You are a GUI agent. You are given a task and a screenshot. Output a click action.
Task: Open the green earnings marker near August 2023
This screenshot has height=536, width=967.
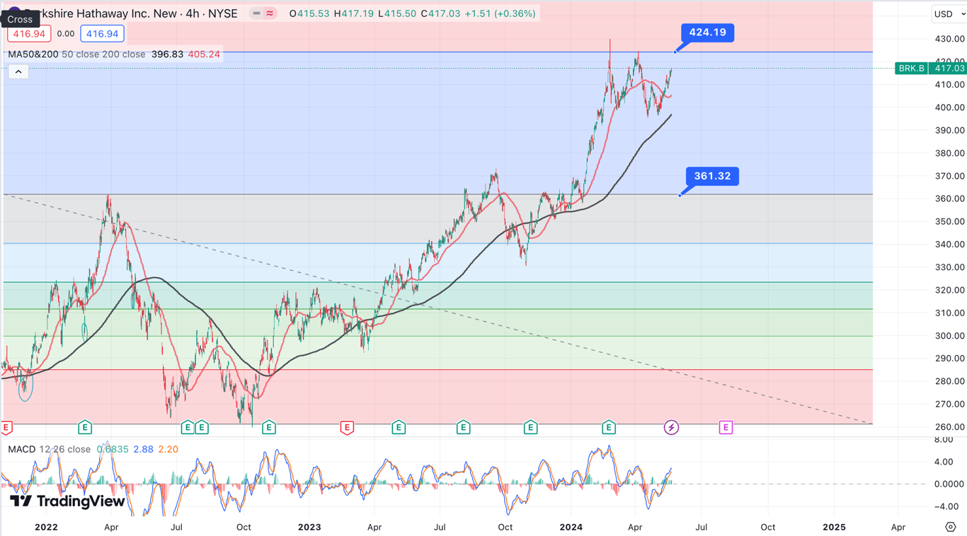pyautogui.click(x=463, y=427)
